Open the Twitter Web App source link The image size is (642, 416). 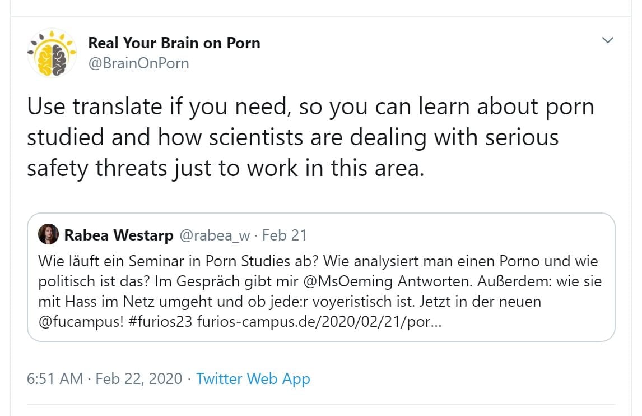tap(253, 379)
